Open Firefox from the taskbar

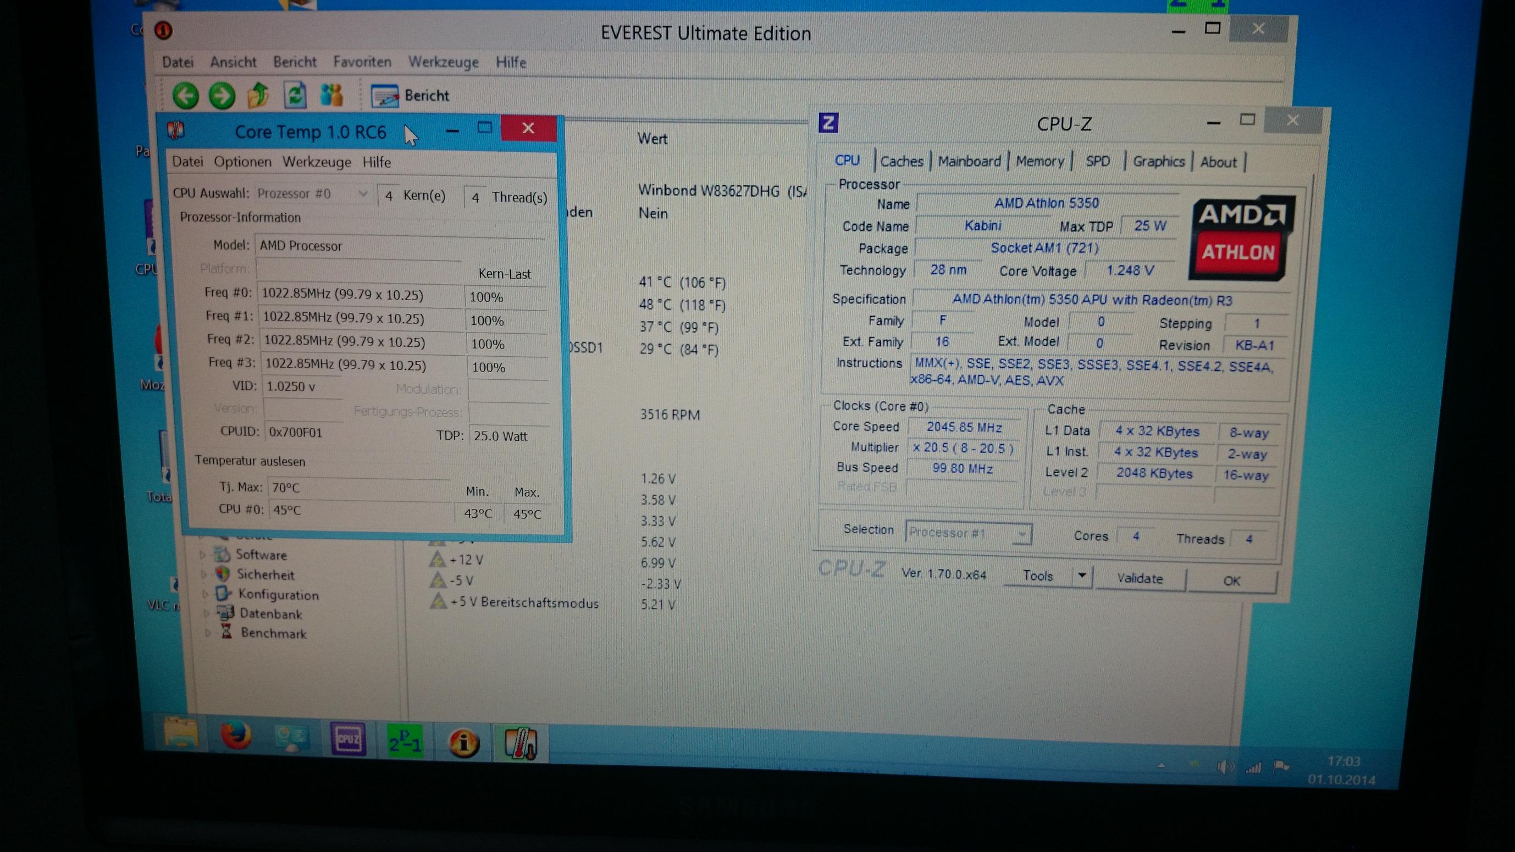click(236, 736)
